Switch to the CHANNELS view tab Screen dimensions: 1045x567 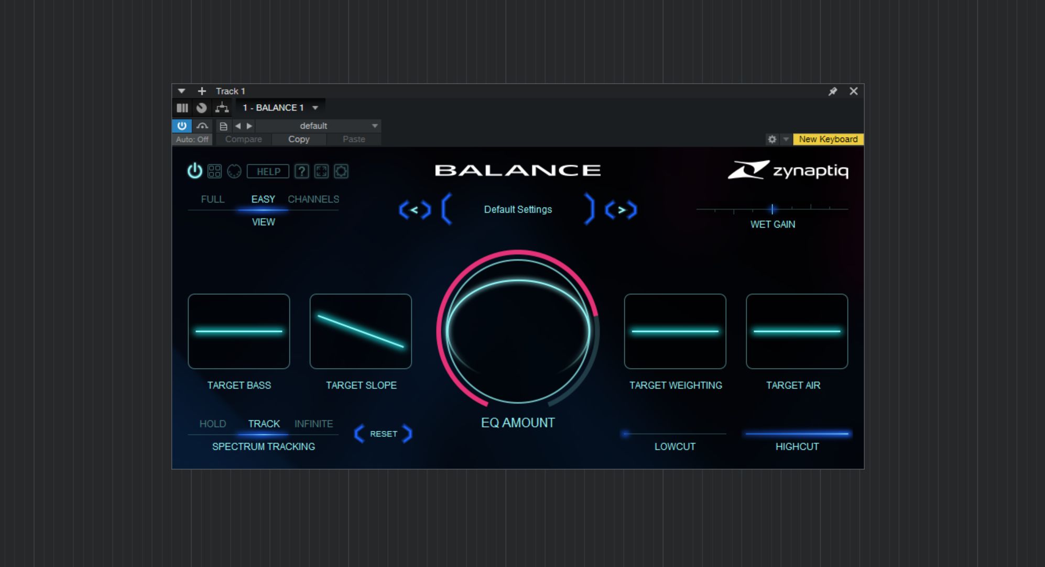[x=313, y=199]
